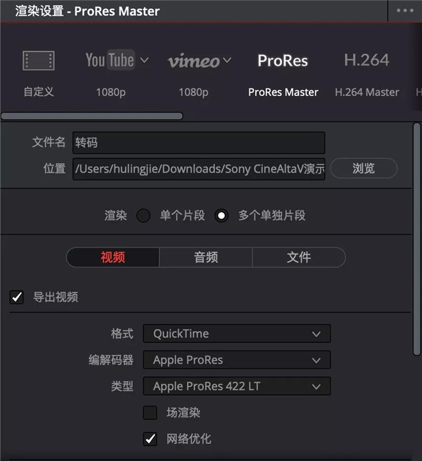Click the 浏览 browse button
Image resolution: width=422 pixels, height=461 pixels.
coord(364,168)
